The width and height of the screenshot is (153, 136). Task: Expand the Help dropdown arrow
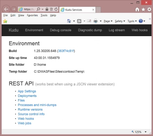[145, 21]
